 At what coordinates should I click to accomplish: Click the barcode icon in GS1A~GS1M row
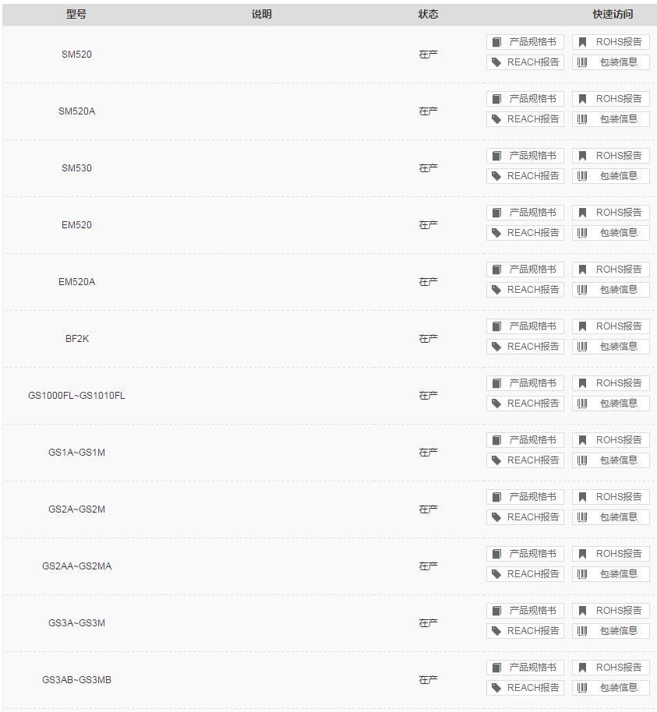[582, 460]
